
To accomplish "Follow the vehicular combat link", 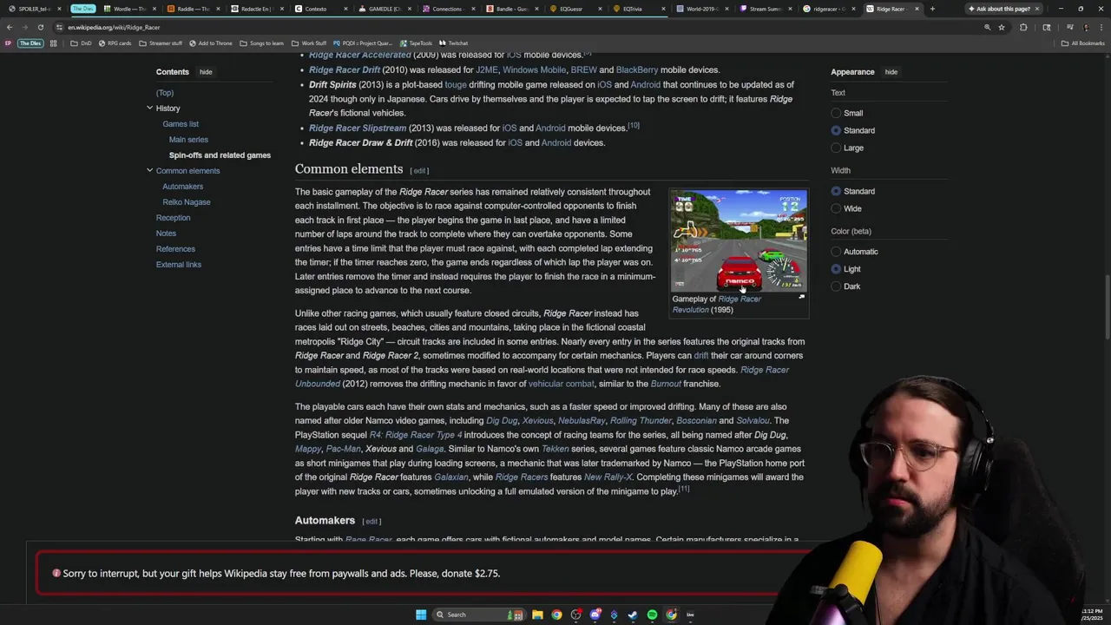I will pyautogui.click(x=561, y=384).
